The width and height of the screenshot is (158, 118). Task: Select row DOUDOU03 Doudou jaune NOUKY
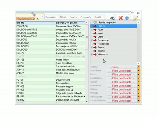[x=51, y=46]
